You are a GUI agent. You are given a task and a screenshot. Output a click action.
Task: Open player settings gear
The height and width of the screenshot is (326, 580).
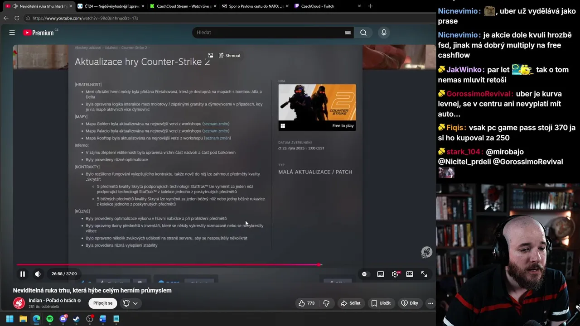click(x=395, y=274)
